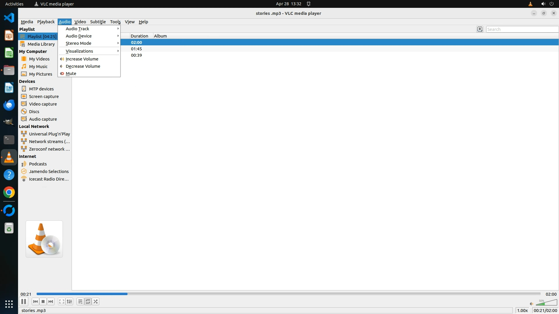Viewport: 559px width, 314px height.
Task: Click the playlist Search field
Action: click(x=522, y=29)
